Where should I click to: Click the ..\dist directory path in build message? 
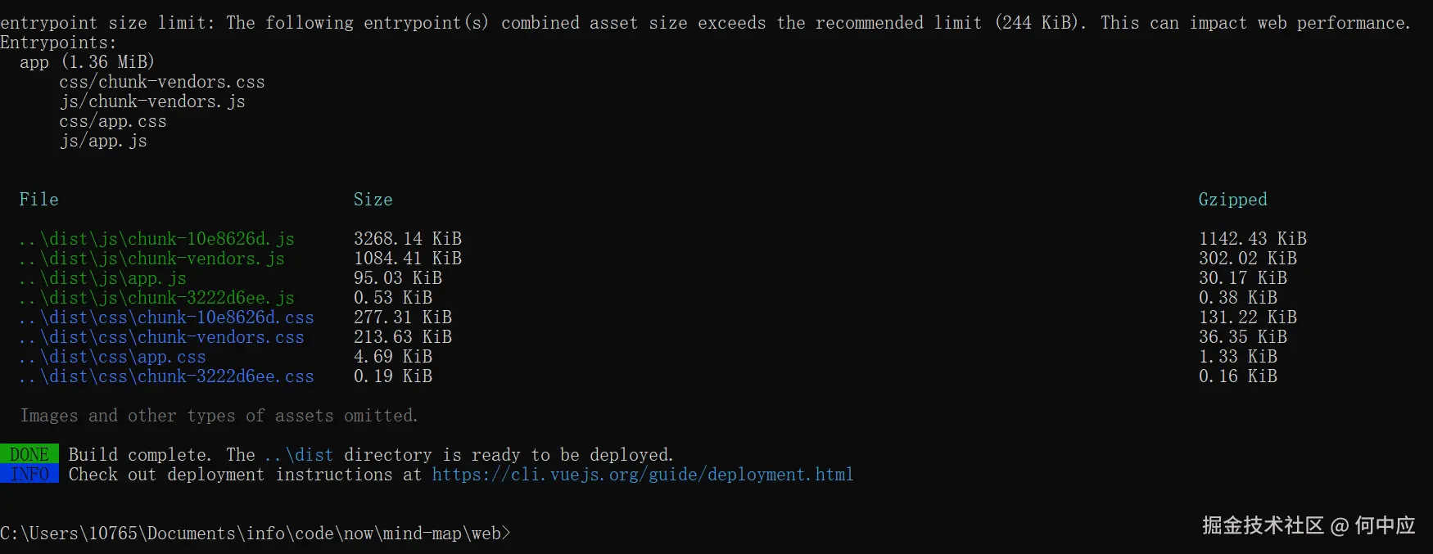click(x=299, y=455)
